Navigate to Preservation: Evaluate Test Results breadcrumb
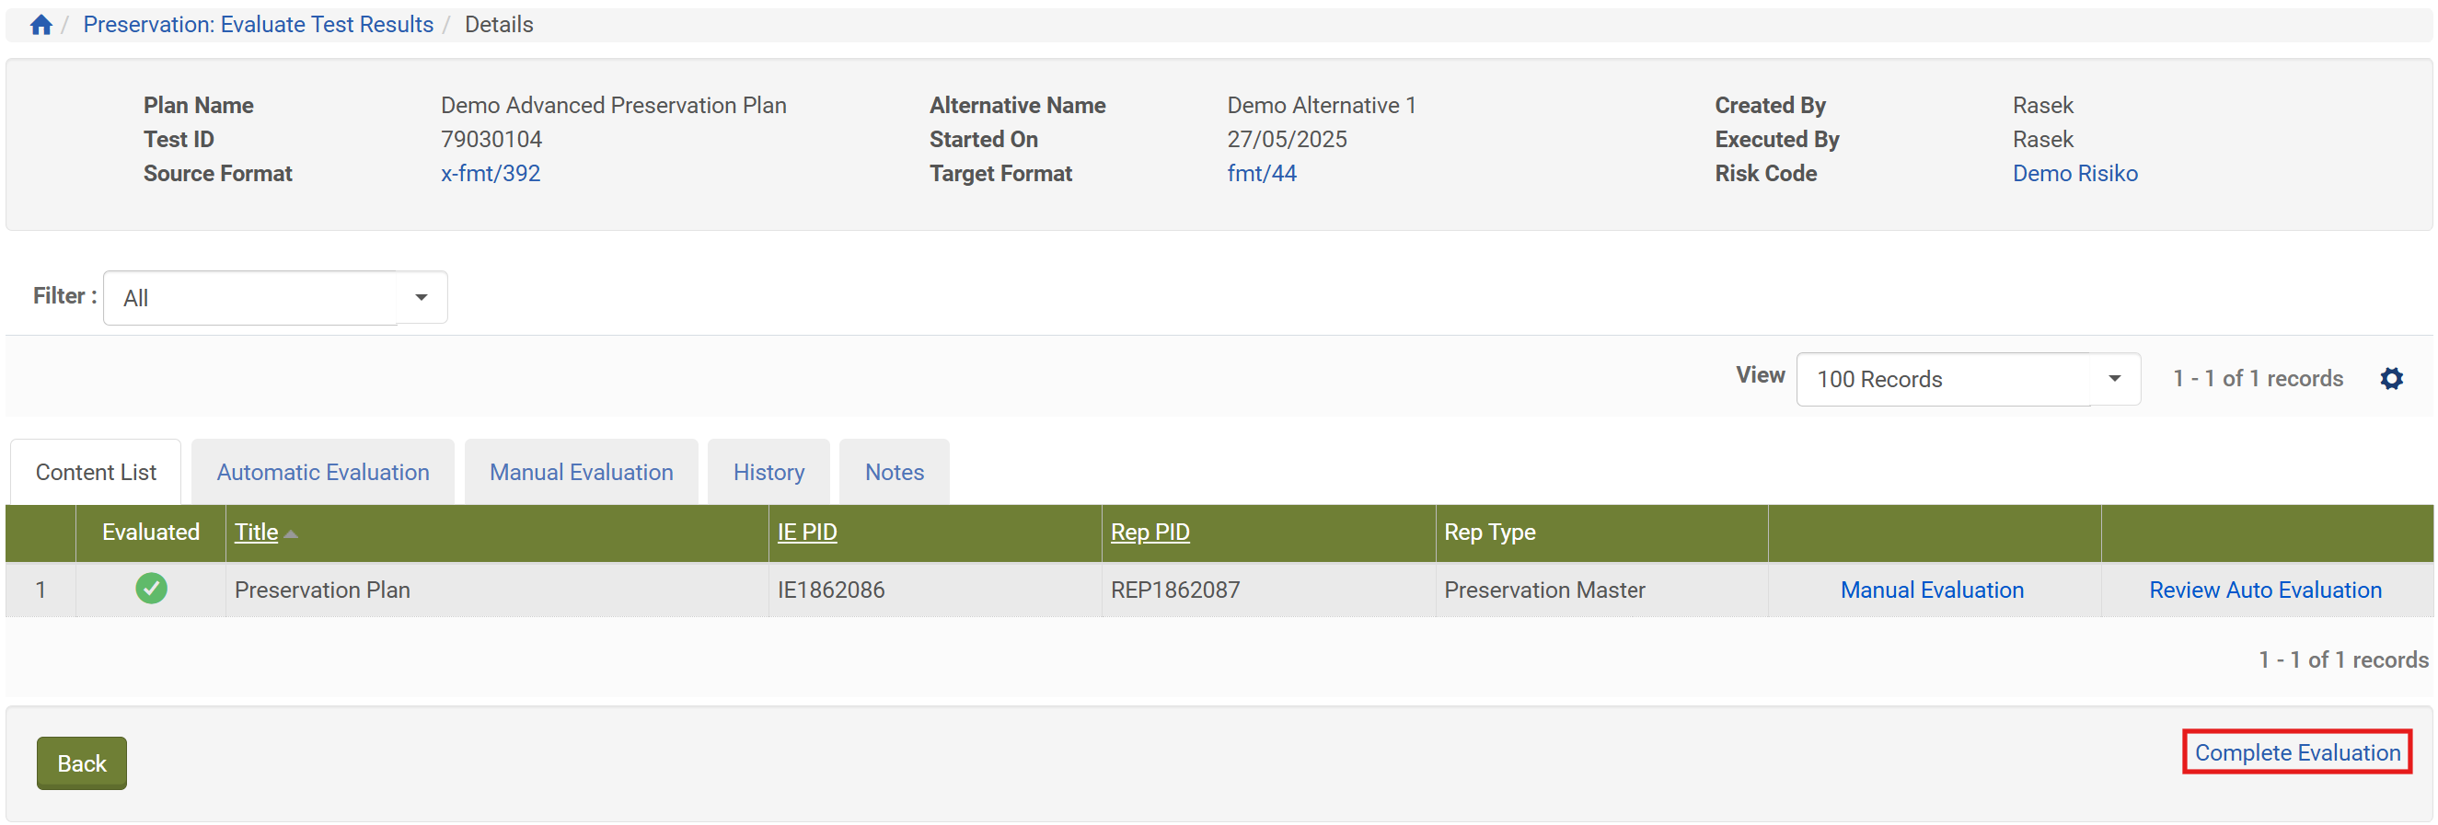The image size is (2438, 825). 259,25
